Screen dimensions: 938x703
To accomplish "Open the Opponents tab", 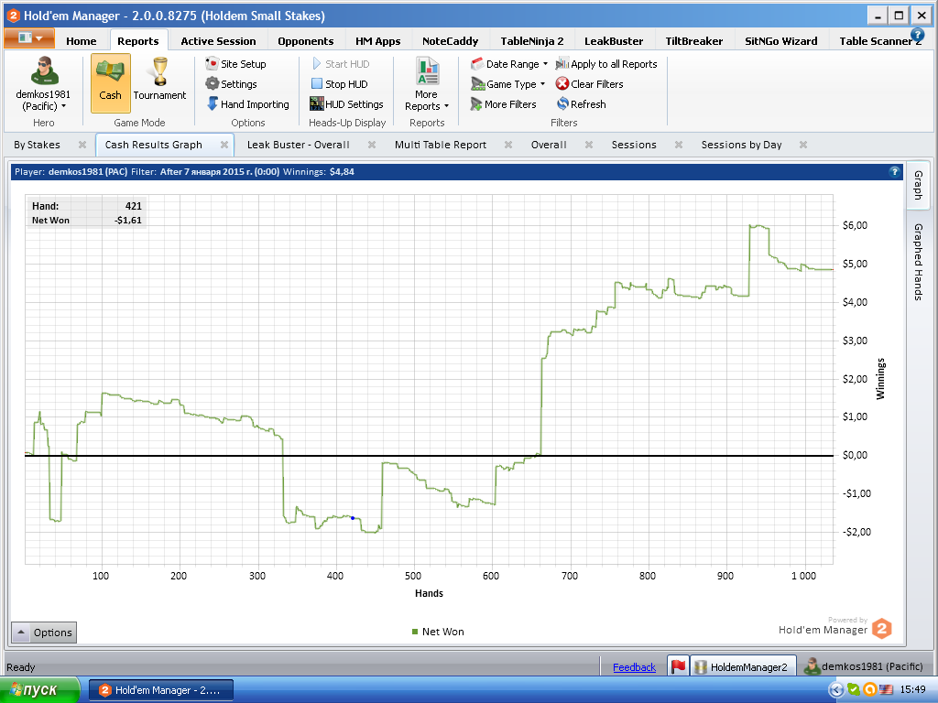I will (306, 40).
